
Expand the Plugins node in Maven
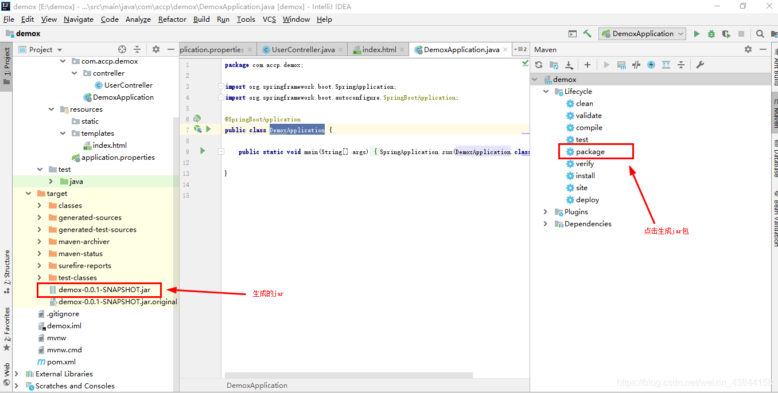546,212
